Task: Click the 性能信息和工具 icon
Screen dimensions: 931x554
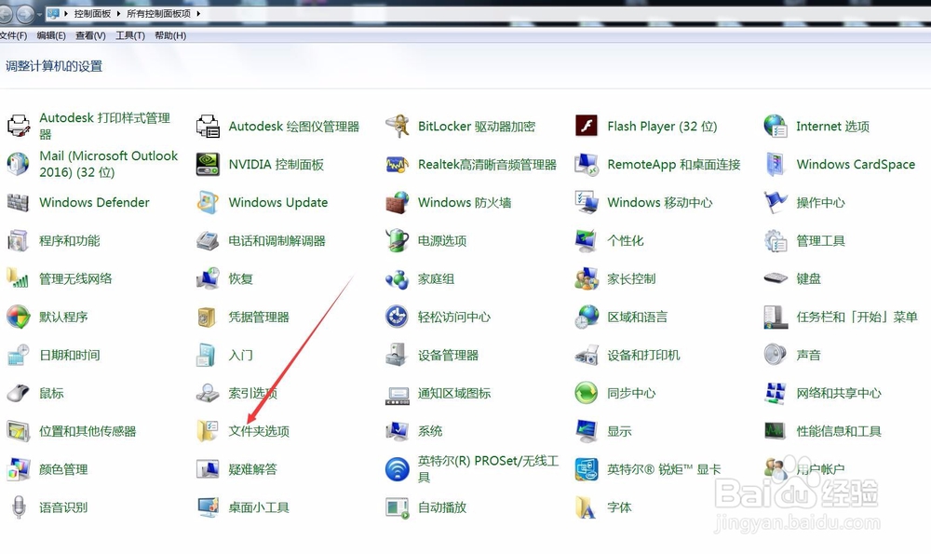Action: pyautogui.click(x=776, y=431)
